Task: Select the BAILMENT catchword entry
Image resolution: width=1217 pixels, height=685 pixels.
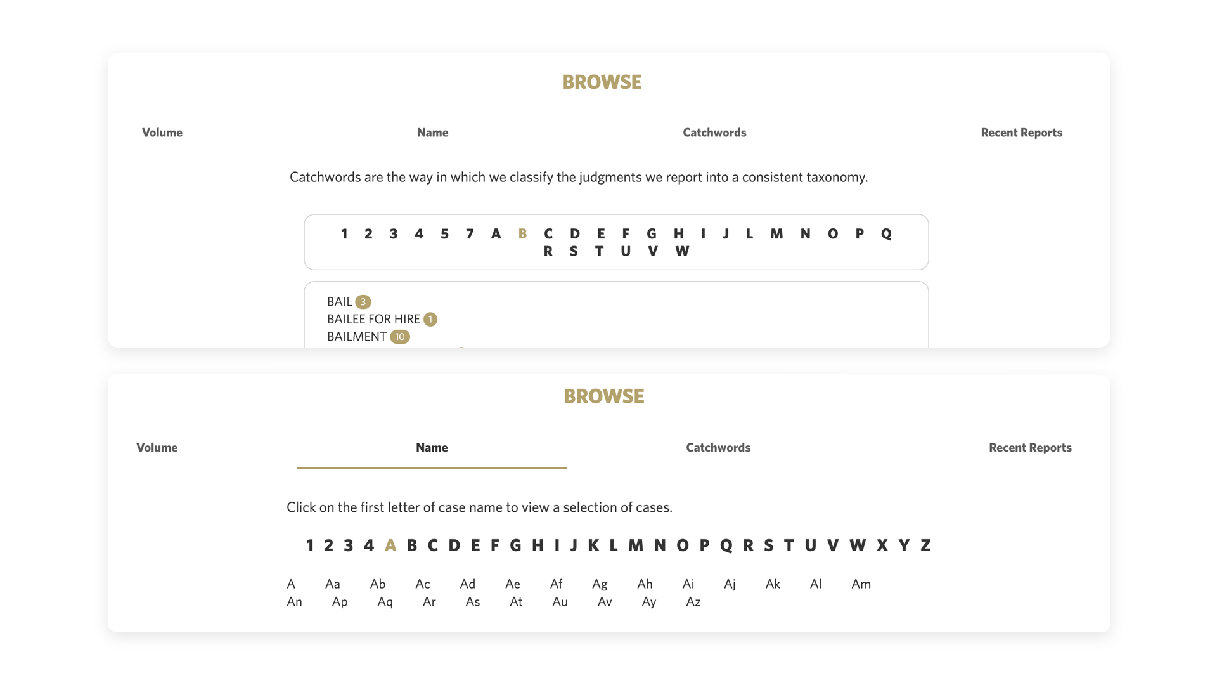Action: coord(357,337)
